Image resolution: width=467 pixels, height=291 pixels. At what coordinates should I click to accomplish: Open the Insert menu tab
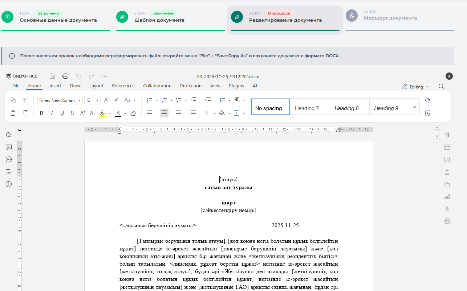pyautogui.click(x=55, y=86)
